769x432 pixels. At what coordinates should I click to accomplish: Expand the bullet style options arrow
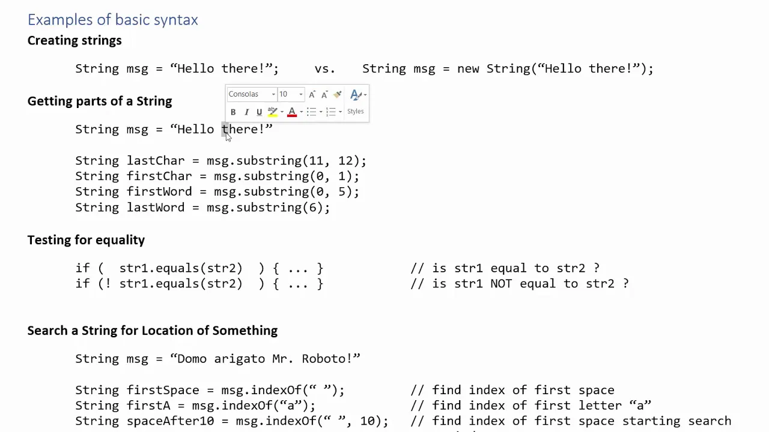pyautogui.click(x=321, y=112)
